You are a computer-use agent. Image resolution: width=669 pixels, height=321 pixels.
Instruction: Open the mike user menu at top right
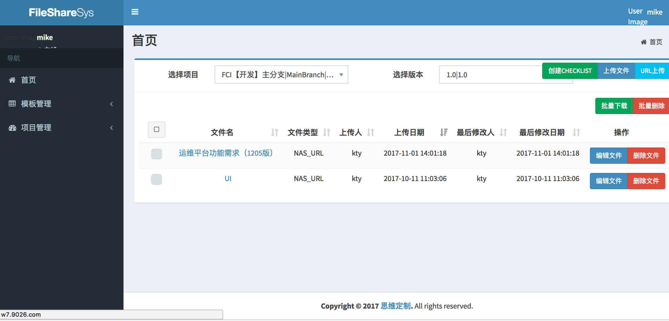[654, 12]
